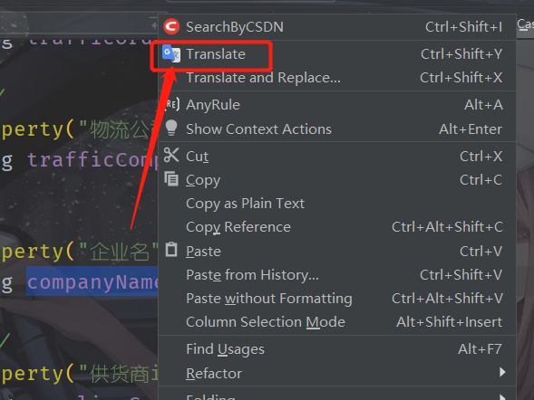Click the Refactor menu entry label

[x=214, y=374]
